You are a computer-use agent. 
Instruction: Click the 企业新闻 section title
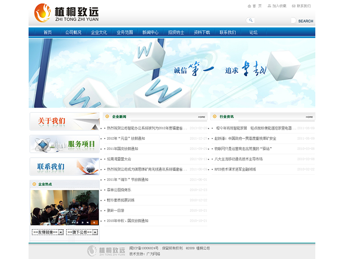pyautogui.click(x=119, y=116)
